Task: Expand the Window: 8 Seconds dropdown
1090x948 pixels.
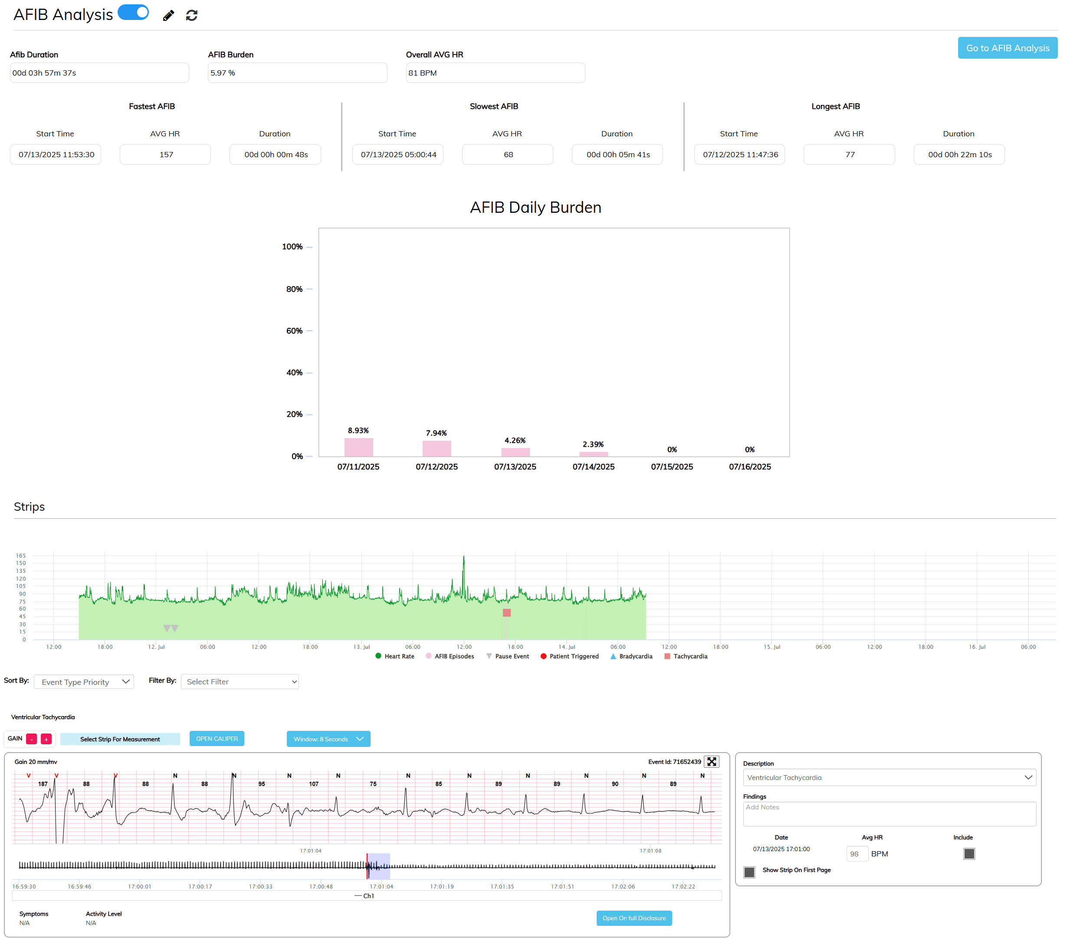Action: [328, 739]
